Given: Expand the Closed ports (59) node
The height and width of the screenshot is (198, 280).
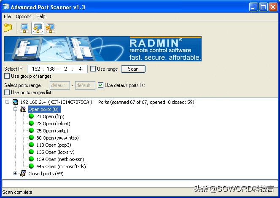Looking at the screenshot, I should pos(16,174).
